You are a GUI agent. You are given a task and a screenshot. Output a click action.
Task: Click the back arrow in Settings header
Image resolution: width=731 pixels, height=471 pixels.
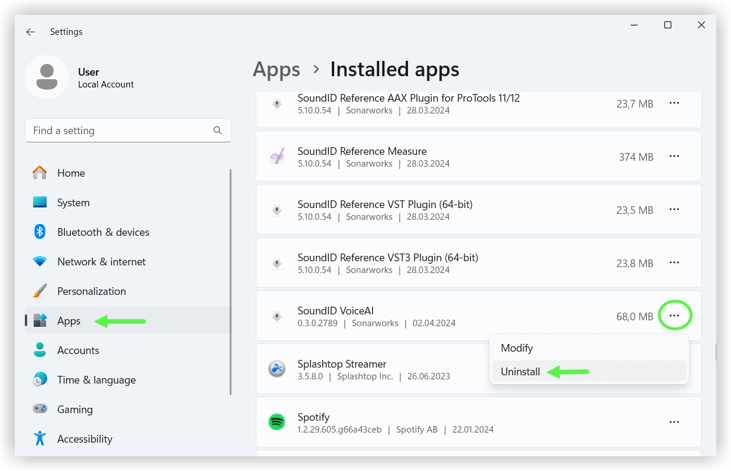31,32
